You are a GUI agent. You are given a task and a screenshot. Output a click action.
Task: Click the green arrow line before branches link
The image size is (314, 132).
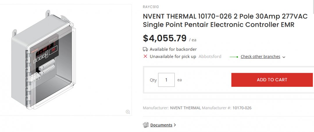pyautogui.click(x=234, y=57)
